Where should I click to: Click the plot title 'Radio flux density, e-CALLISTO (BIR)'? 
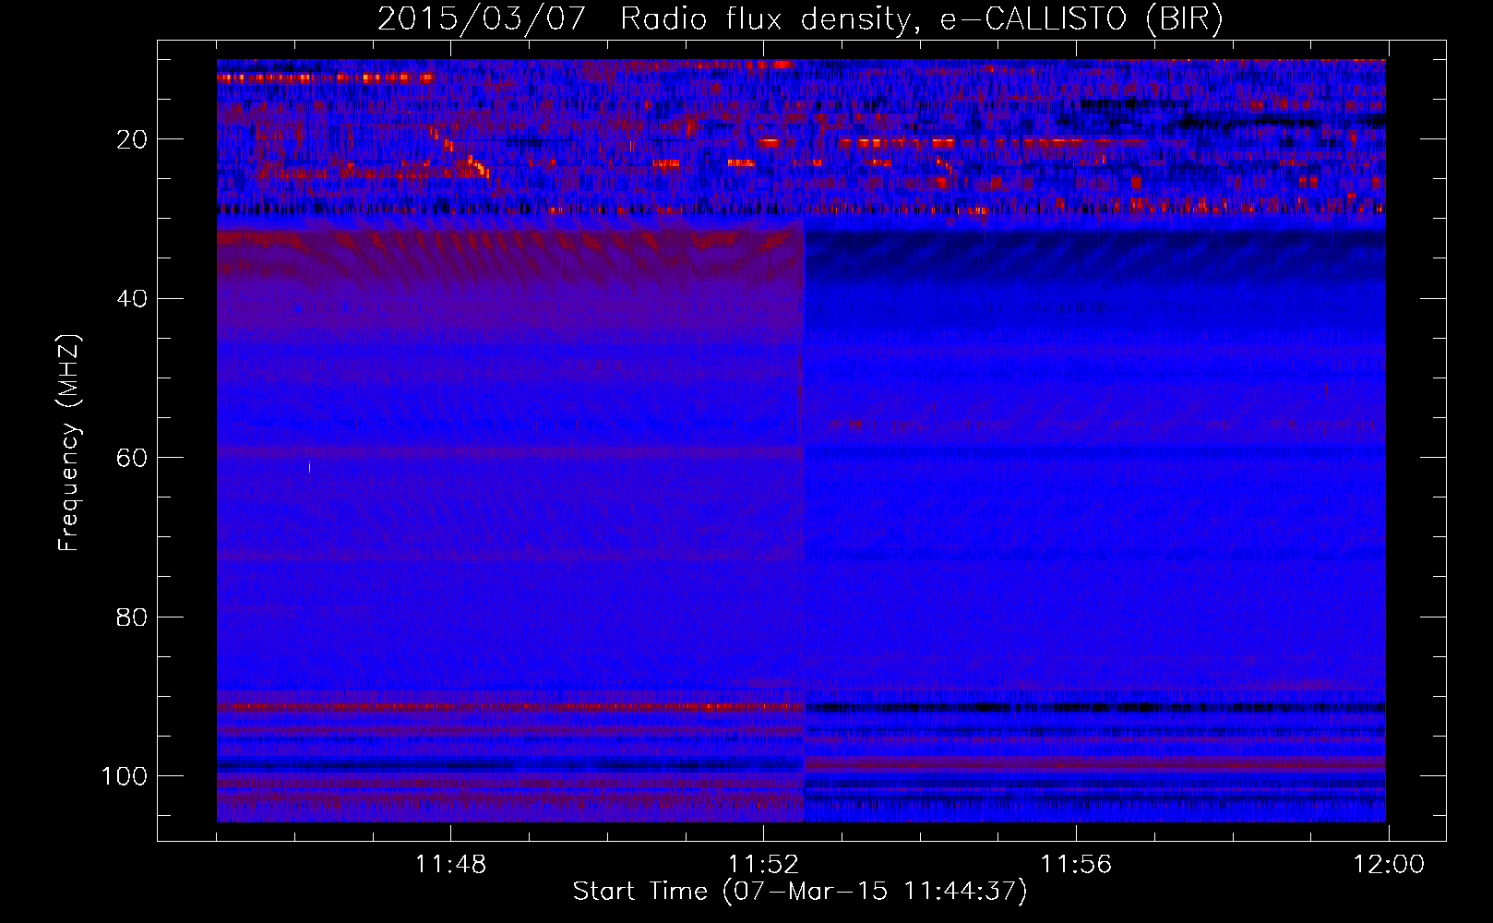point(921,19)
